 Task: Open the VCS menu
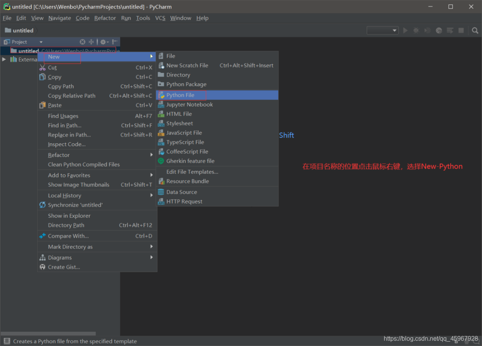[160, 18]
